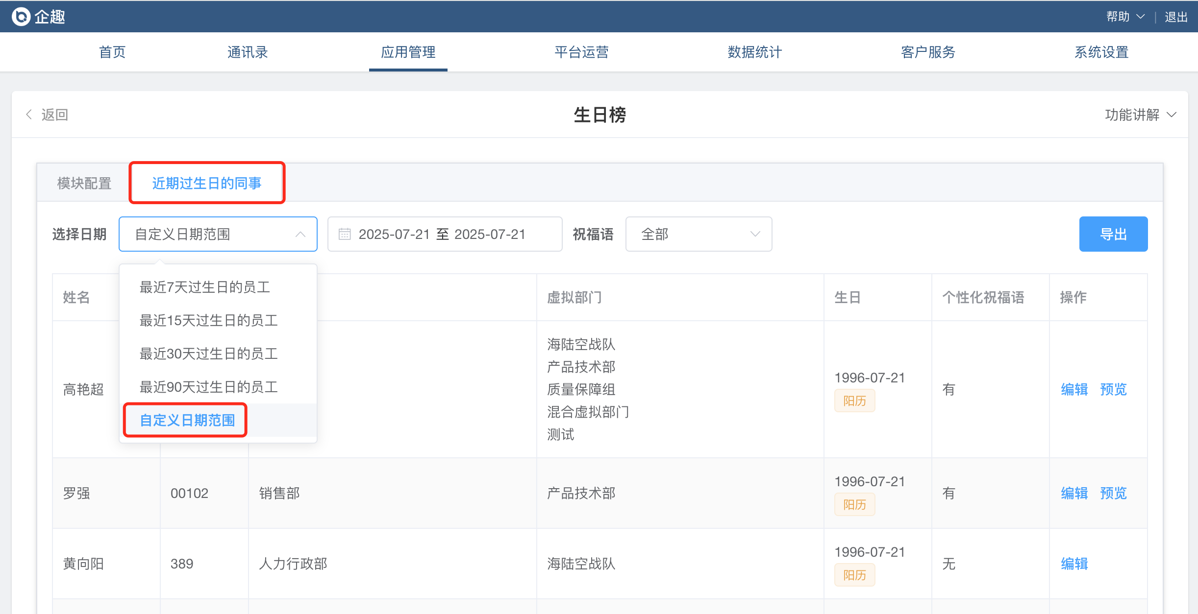Screen dimensions: 1198x614
Task: Select 最近15天过生日的员工 option
Action: (209, 320)
